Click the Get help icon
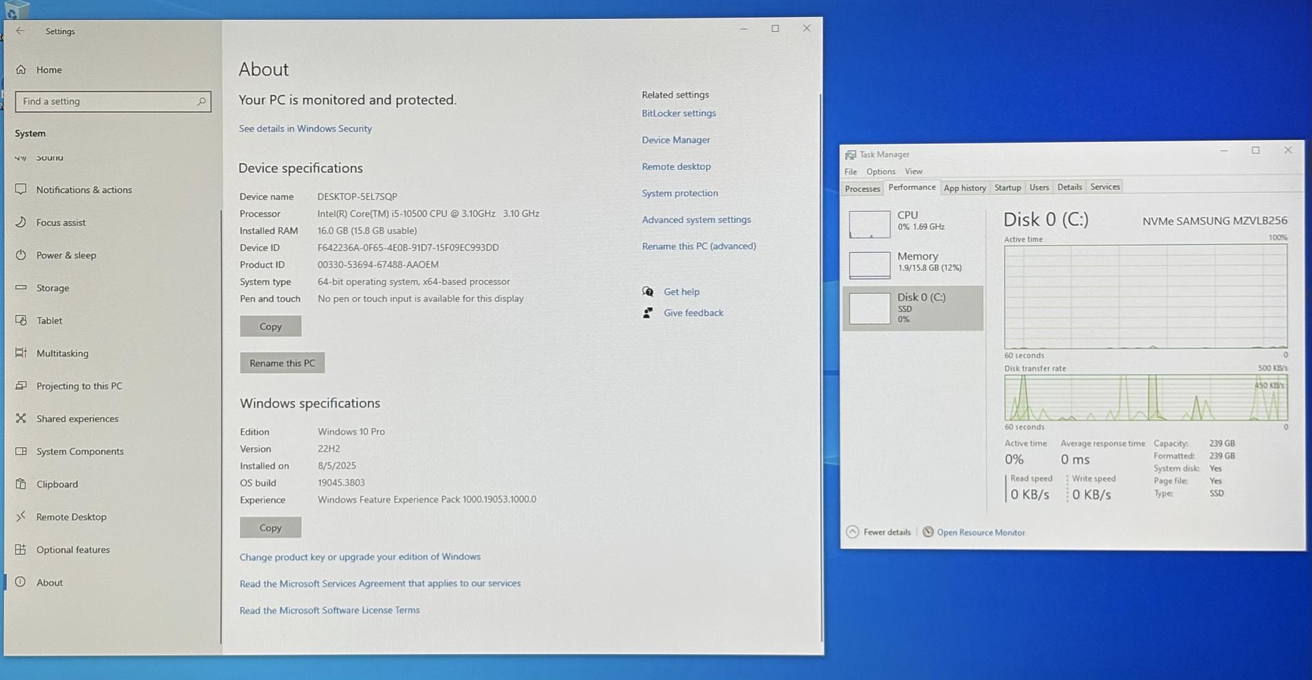This screenshot has width=1312, height=680. 648,292
